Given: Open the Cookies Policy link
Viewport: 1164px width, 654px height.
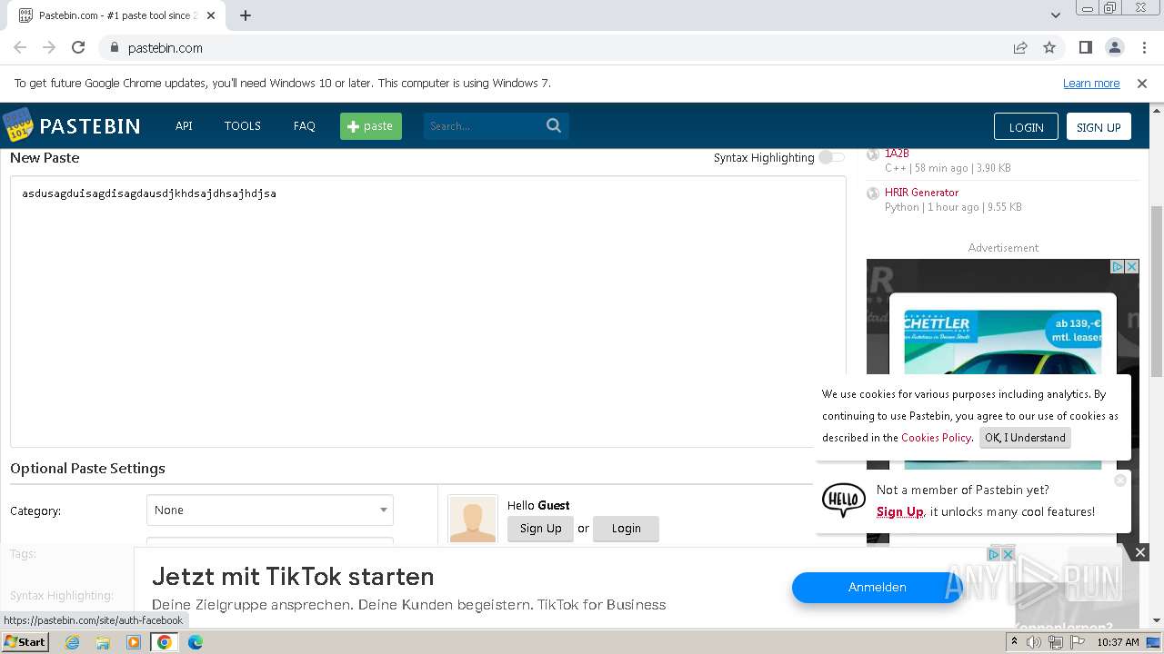Looking at the screenshot, I should point(936,437).
